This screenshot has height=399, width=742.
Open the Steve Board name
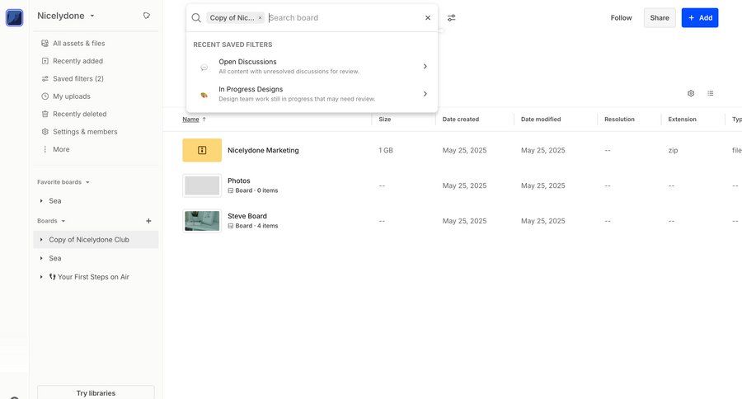click(247, 216)
